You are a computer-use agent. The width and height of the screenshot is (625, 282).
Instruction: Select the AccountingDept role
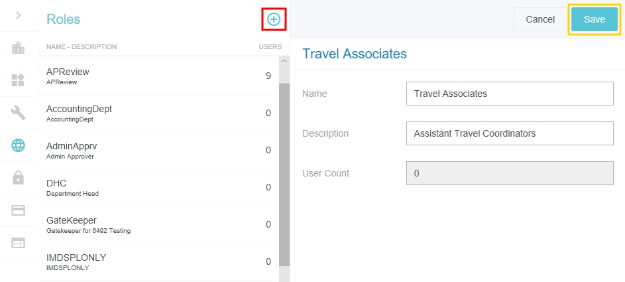pyautogui.click(x=156, y=113)
